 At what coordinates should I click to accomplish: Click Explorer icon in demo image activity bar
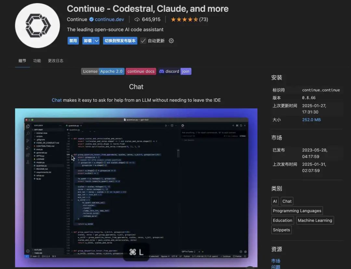(28, 127)
